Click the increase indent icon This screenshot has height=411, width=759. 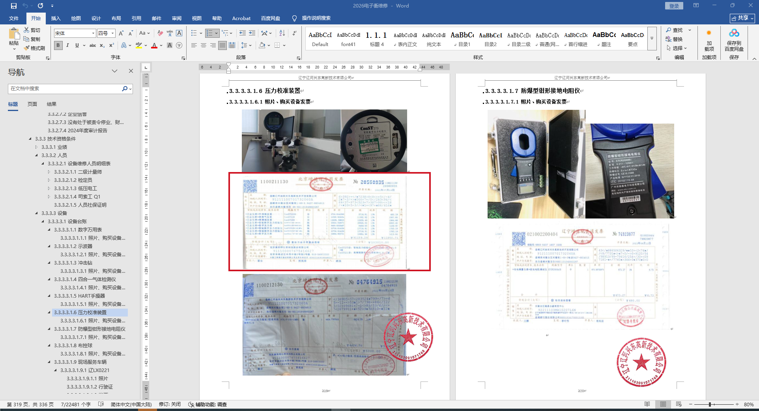tap(252, 33)
